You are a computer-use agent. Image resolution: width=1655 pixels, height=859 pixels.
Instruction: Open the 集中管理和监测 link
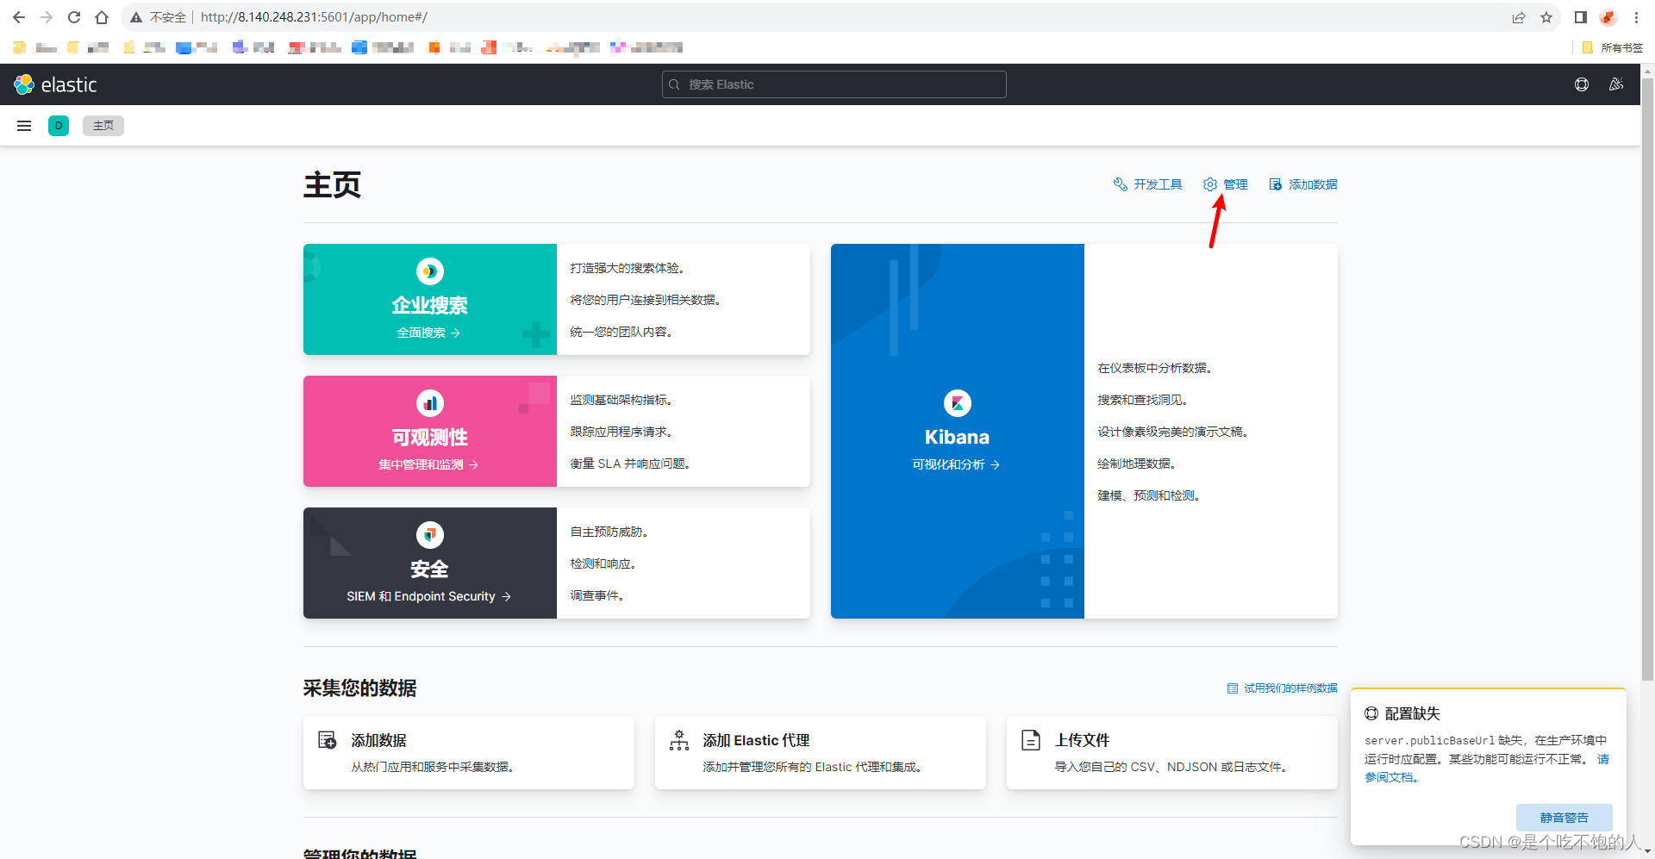click(x=428, y=464)
